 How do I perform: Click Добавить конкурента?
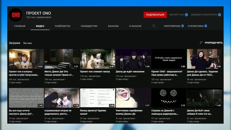coord(204,15)
